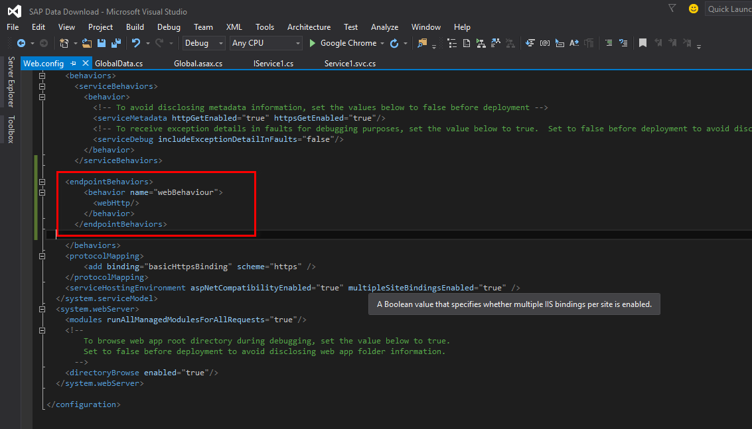This screenshot has width=752, height=429.
Task: Open the XML menu
Action: (234, 27)
